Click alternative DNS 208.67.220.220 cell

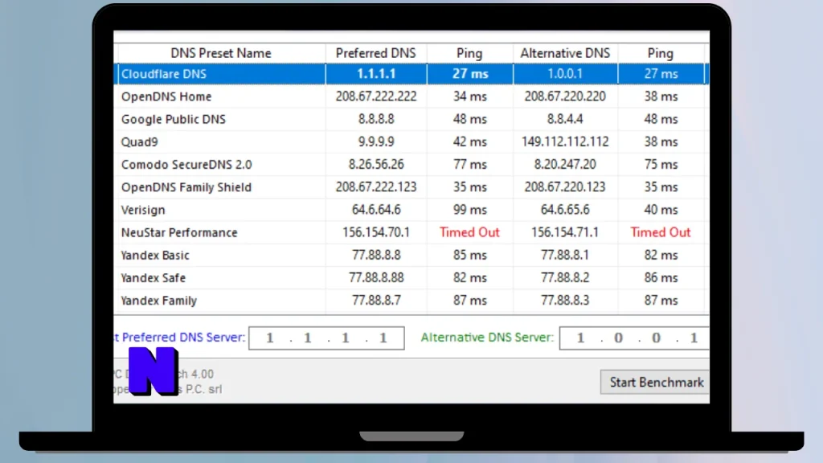click(565, 96)
